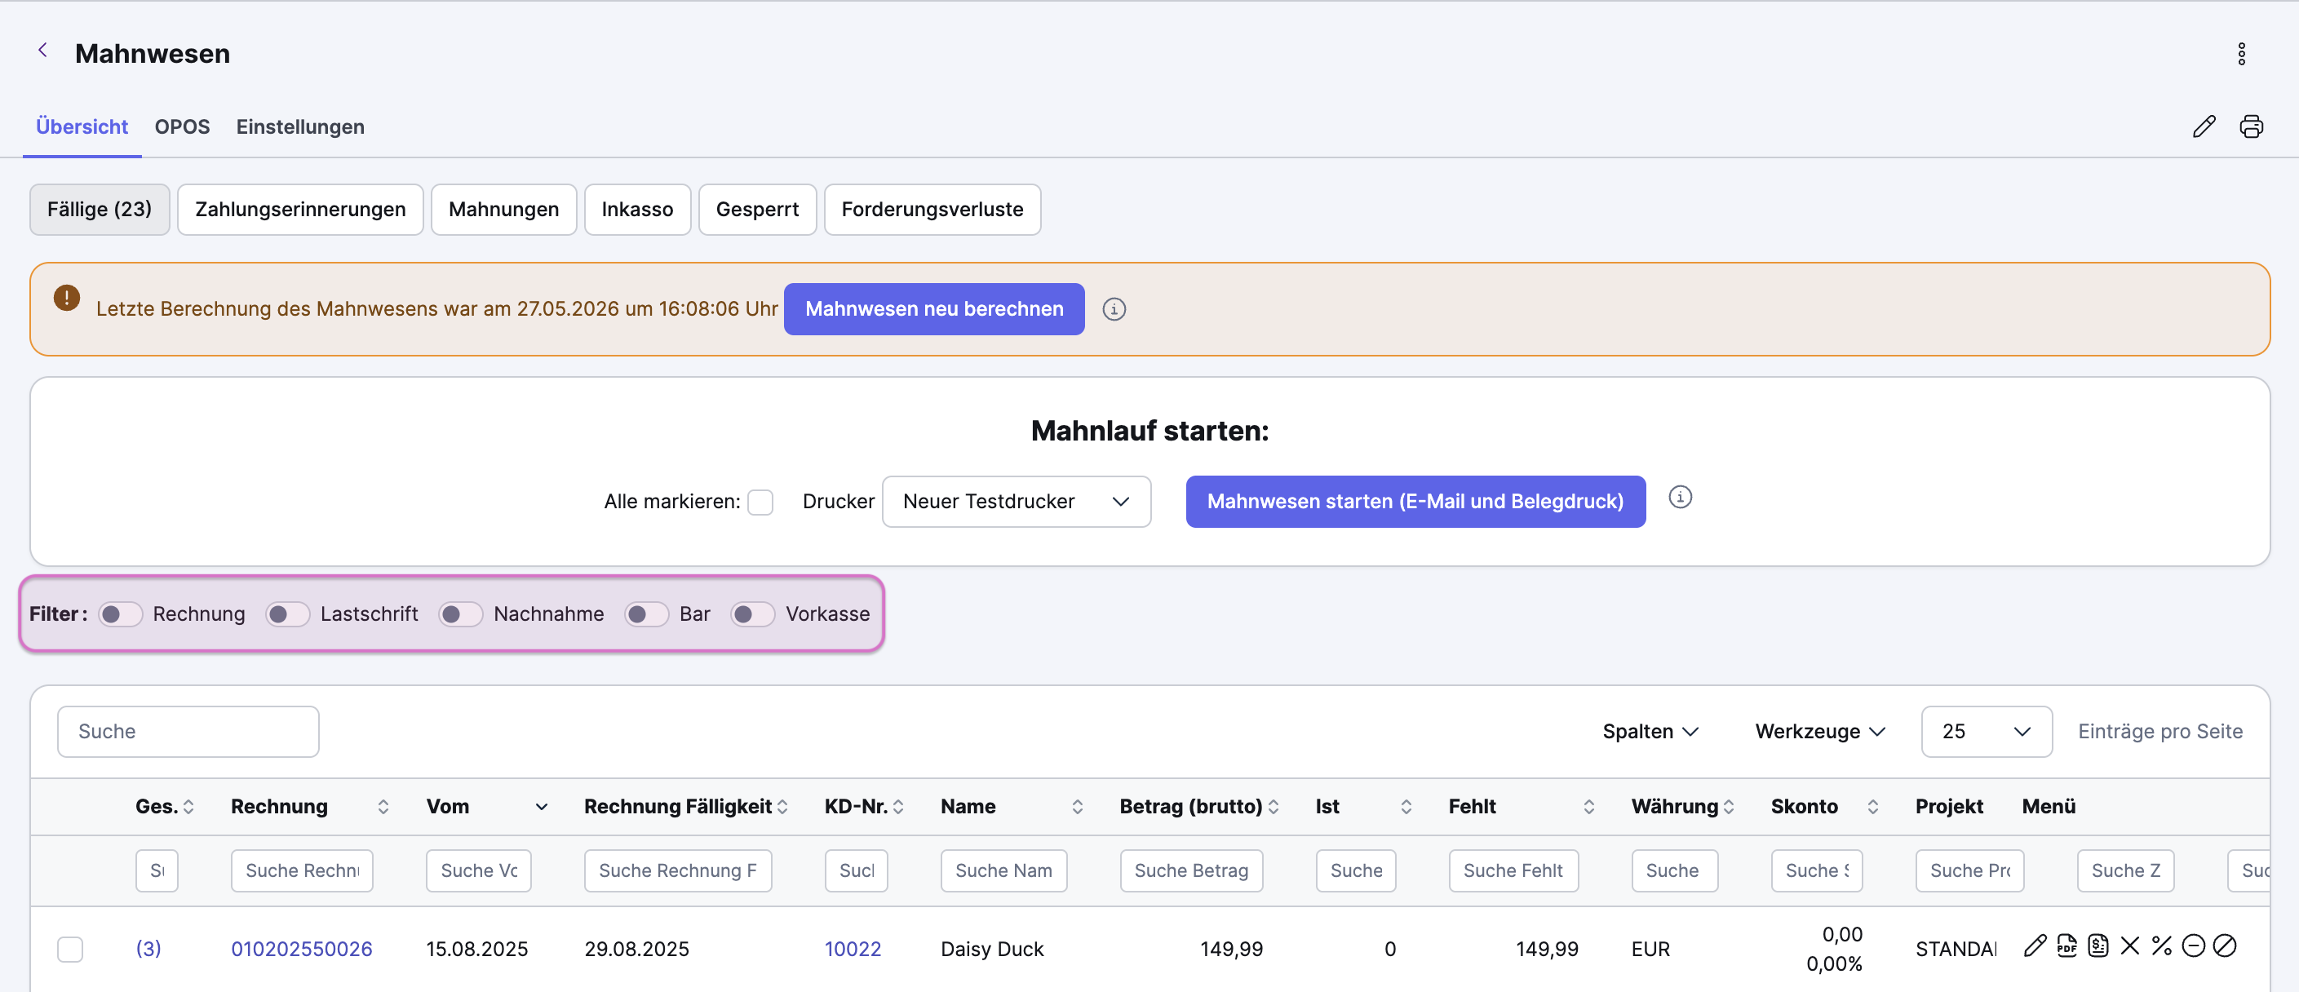Open customer number link 10022
Image resolution: width=2299 pixels, height=992 pixels.
pyautogui.click(x=853, y=948)
